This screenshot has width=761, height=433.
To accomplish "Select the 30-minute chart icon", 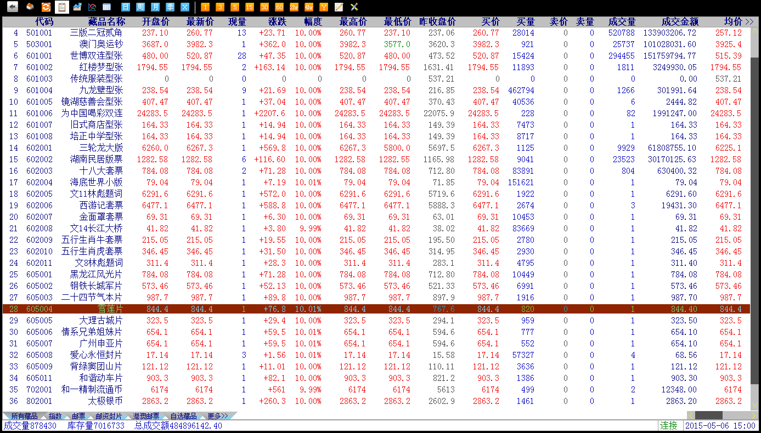I will coord(264,7).
